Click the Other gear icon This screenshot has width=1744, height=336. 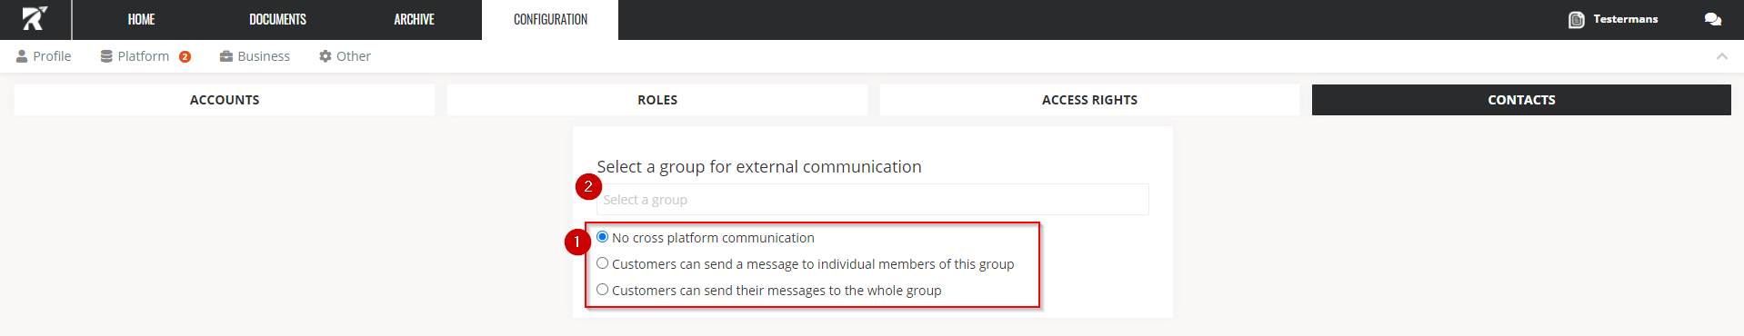pos(326,56)
